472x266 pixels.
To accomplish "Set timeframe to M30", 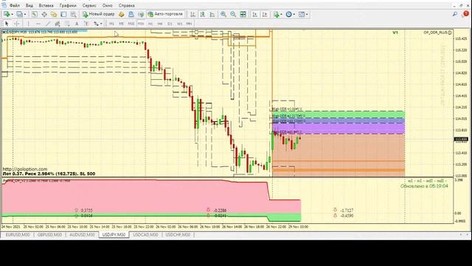I will click(141, 24).
